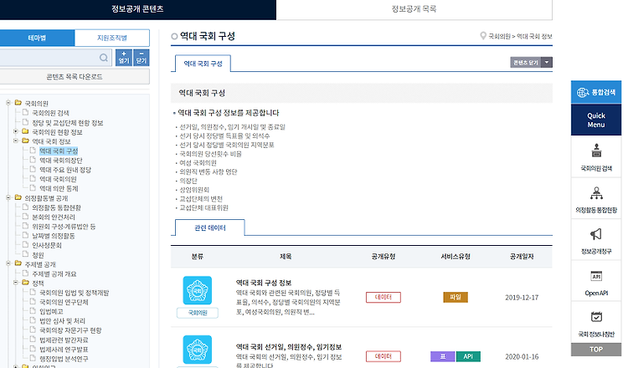Image resolution: width=628 pixels, height=368 pixels.
Task: Select 주제별 공개 개요 tree item
Action: [x=54, y=274]
